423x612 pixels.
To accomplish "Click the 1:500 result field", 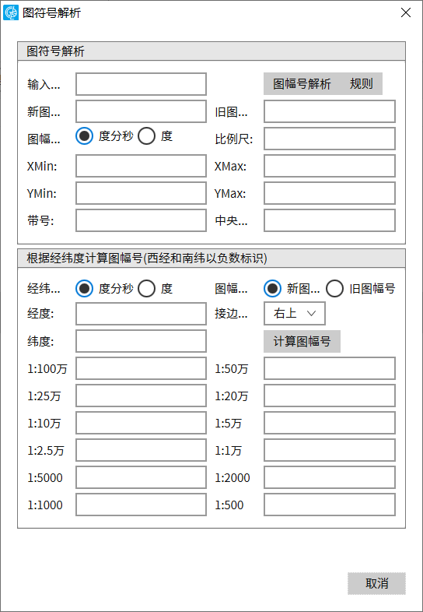I will 330,505.
